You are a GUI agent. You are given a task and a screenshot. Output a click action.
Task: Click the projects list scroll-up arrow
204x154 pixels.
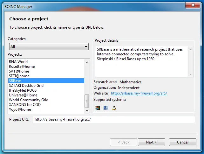pyautogui.click(x=87, y=62)
